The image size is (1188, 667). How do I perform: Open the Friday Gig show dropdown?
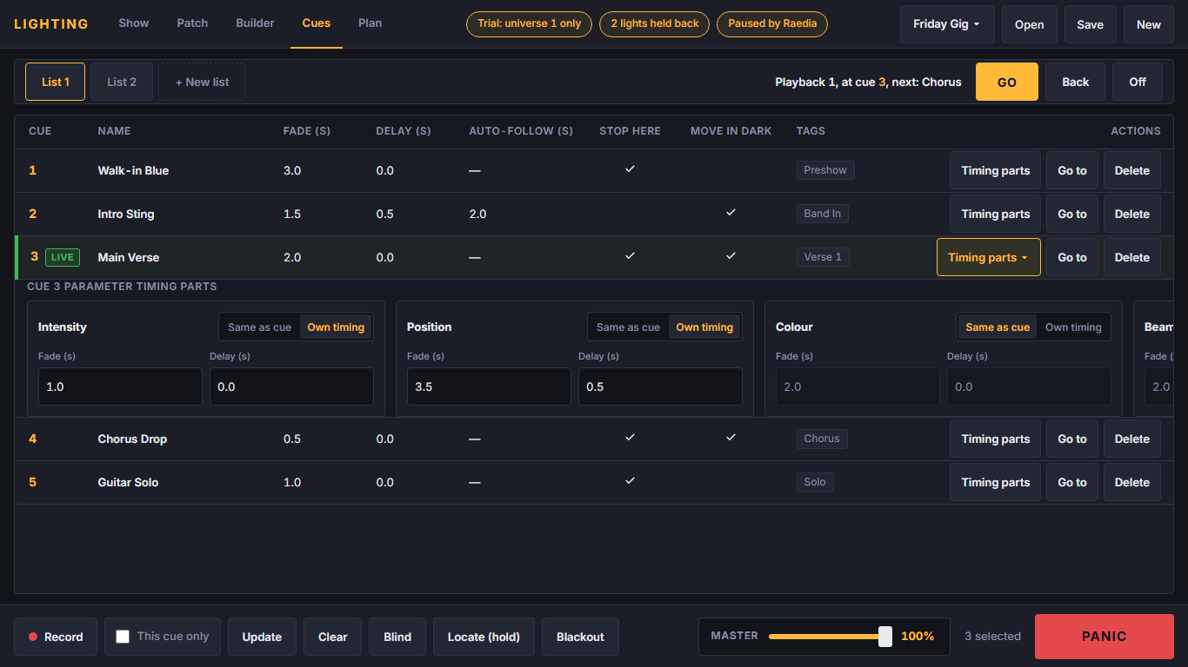click(947, 24)
